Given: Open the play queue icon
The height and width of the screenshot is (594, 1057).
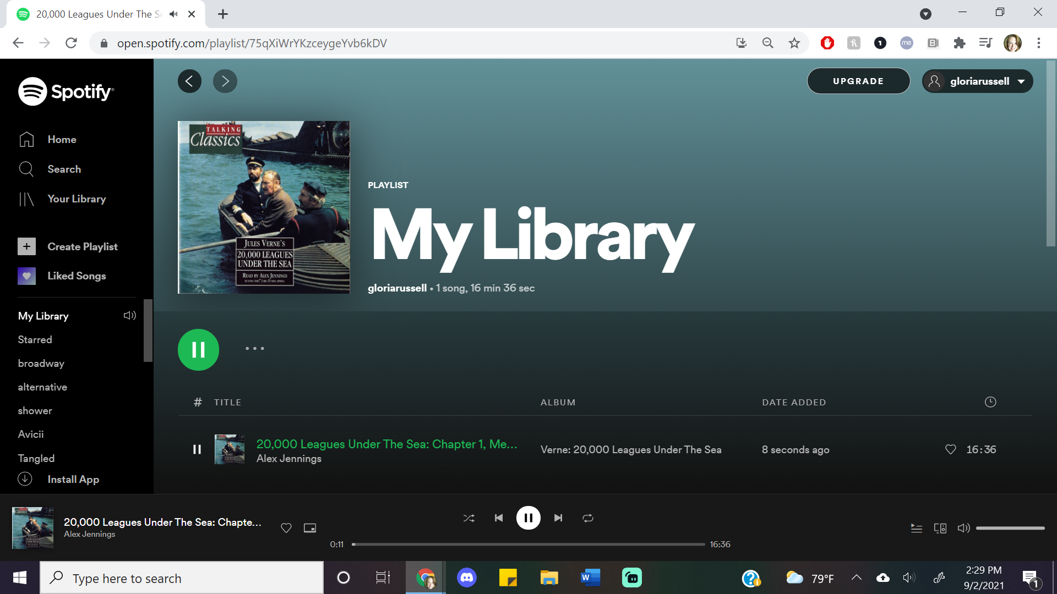Looking at the screenshot, I should point(916,528).
